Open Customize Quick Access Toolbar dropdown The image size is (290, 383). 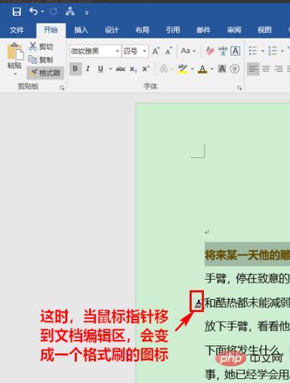pos(87,13)
